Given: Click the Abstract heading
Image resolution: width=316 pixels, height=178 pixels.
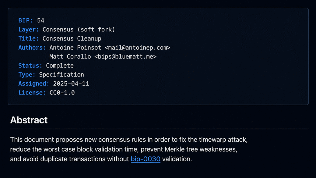Looking at the screenshot, I should click(29, 120).
